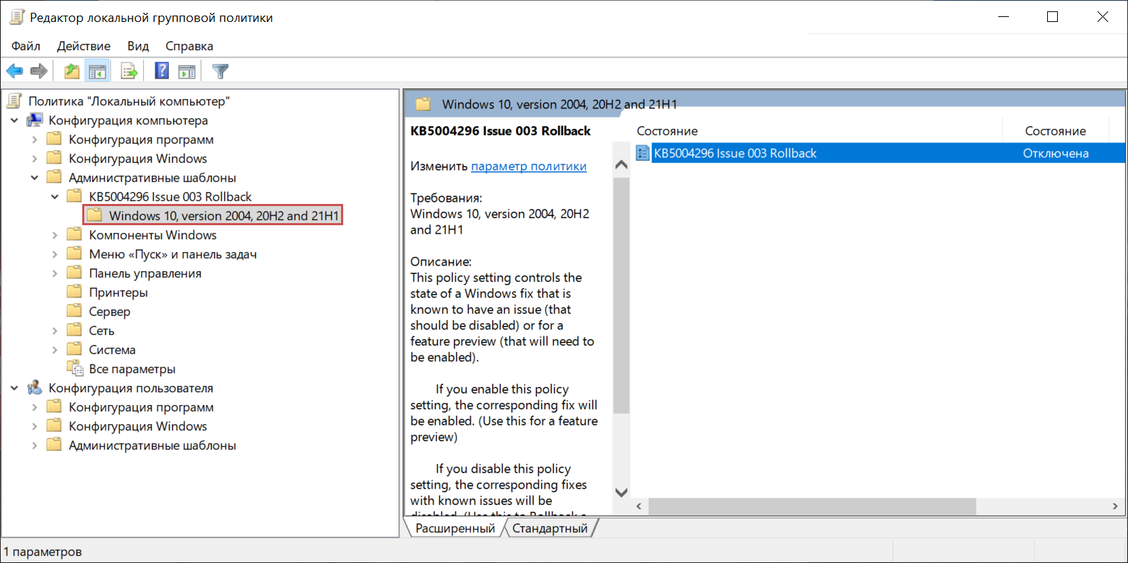Expand computer 'Конфигурация Windows' node
1128x563 pixels.
(x=34, y=159)
